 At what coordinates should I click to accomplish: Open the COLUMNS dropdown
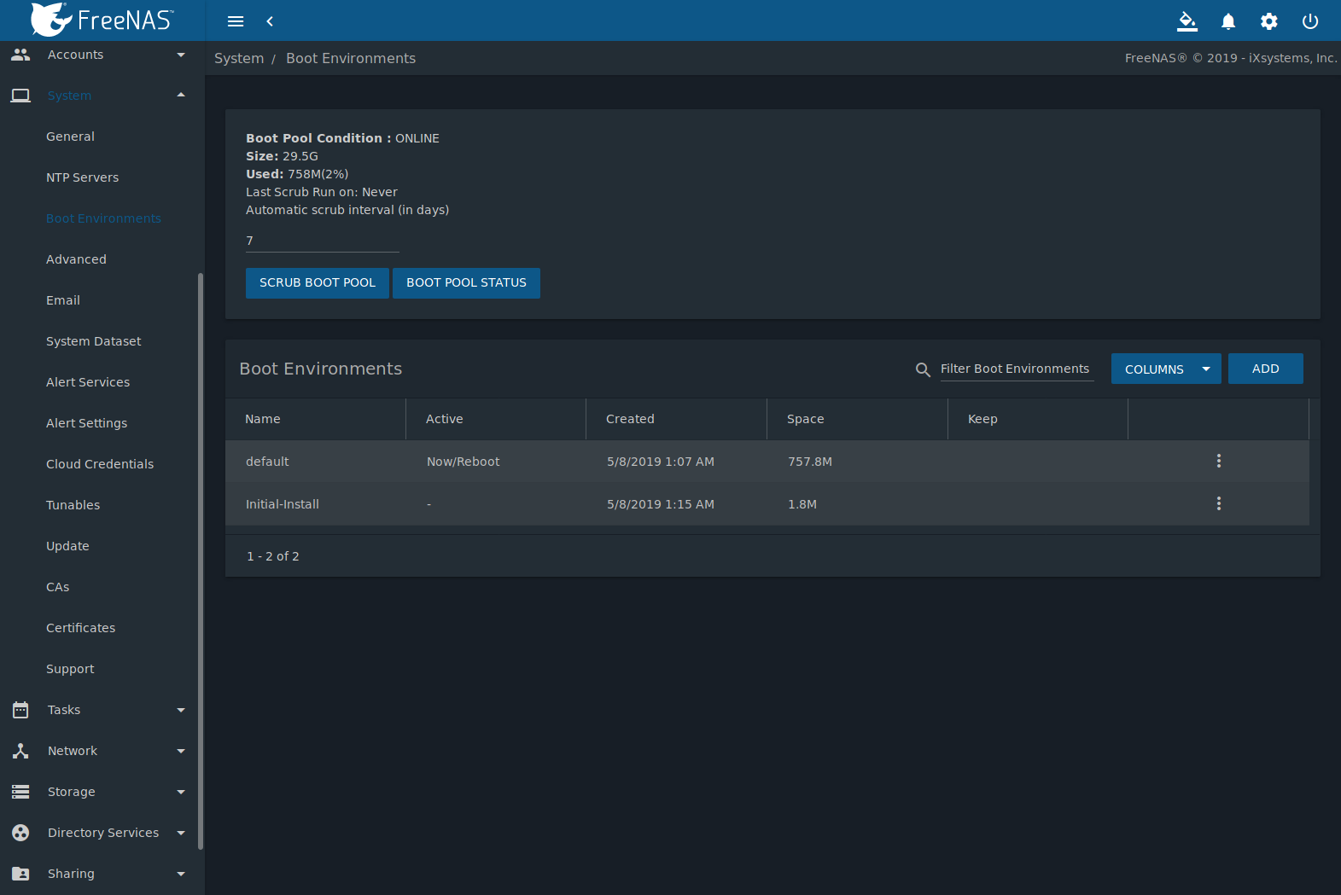(x=1166, y=369)
